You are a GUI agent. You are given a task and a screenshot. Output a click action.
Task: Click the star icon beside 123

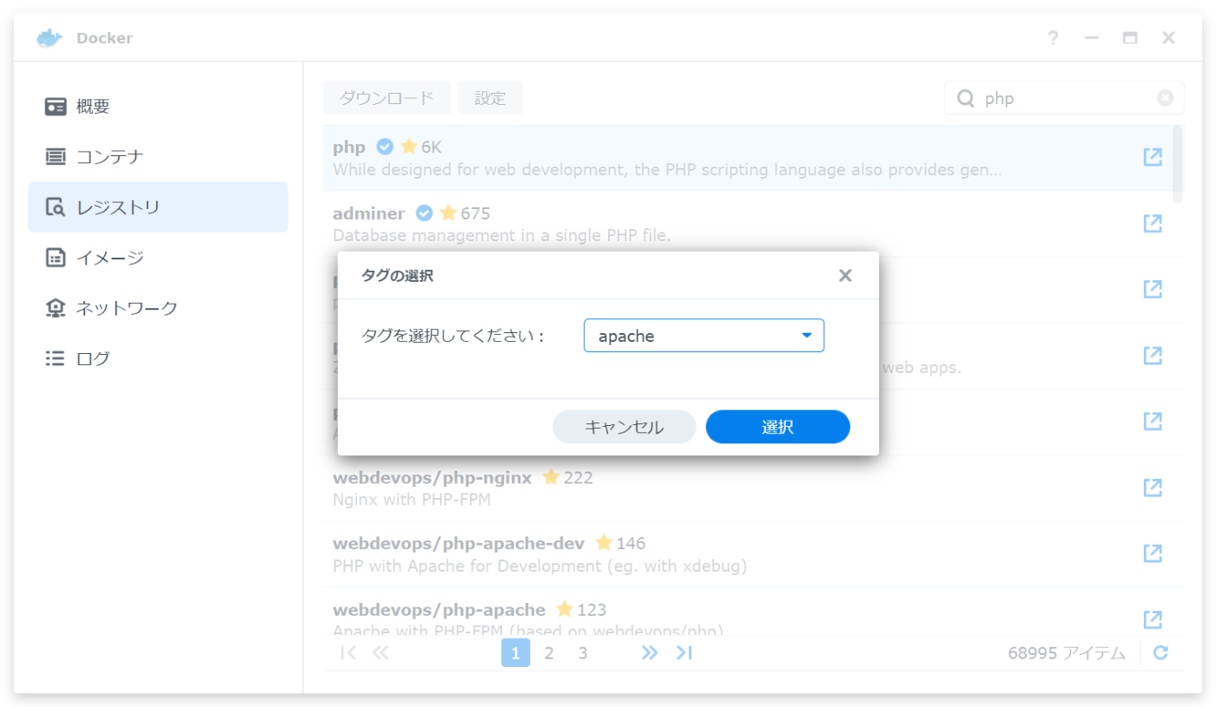pos(565,608)
